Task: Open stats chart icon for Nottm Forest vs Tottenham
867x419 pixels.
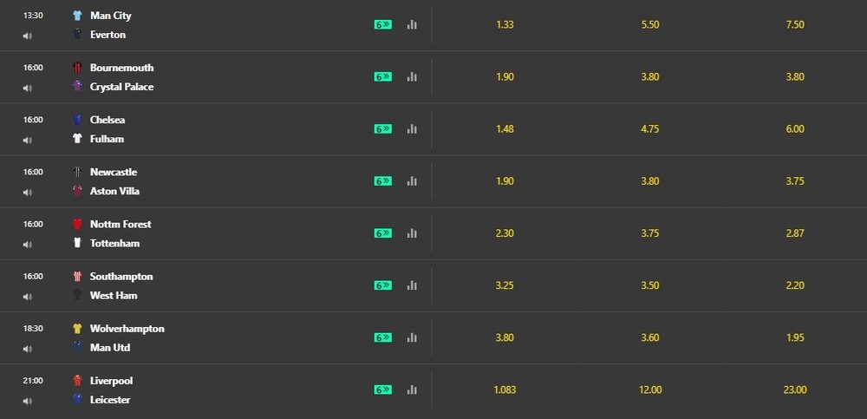Action: pyautogui.click(x=412, y=233)
